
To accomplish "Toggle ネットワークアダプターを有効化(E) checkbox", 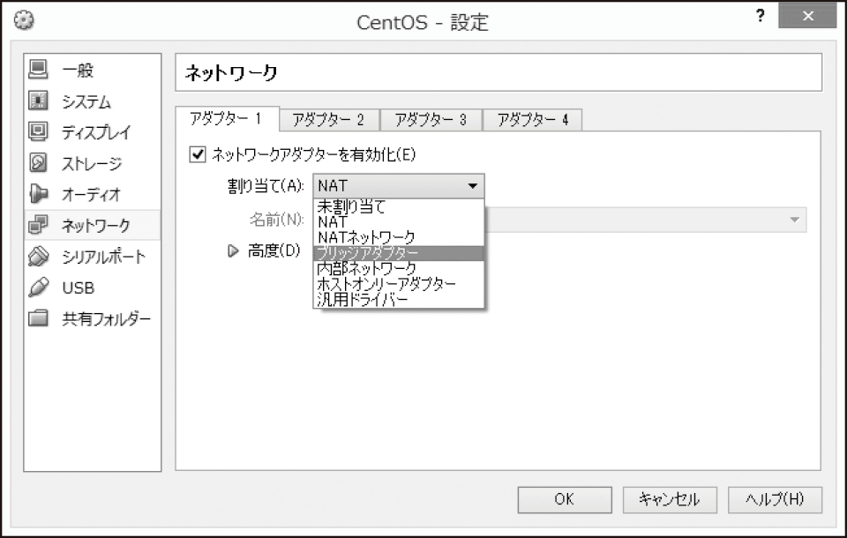I will point(198,154).
